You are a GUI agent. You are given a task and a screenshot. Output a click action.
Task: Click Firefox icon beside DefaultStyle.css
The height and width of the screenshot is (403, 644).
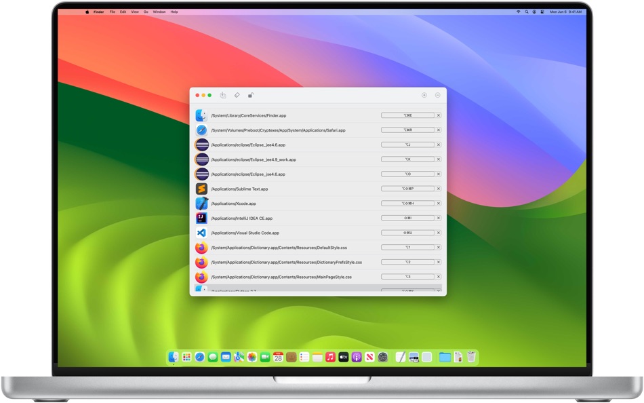(x=201, y=248)
